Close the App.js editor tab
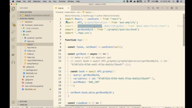This screenshot has width=192, height=108. click(68, 8)
